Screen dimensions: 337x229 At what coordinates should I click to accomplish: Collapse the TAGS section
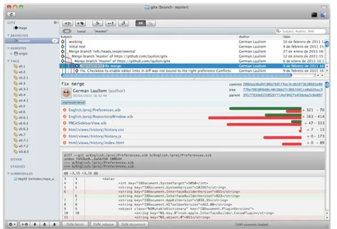point(9,61)
